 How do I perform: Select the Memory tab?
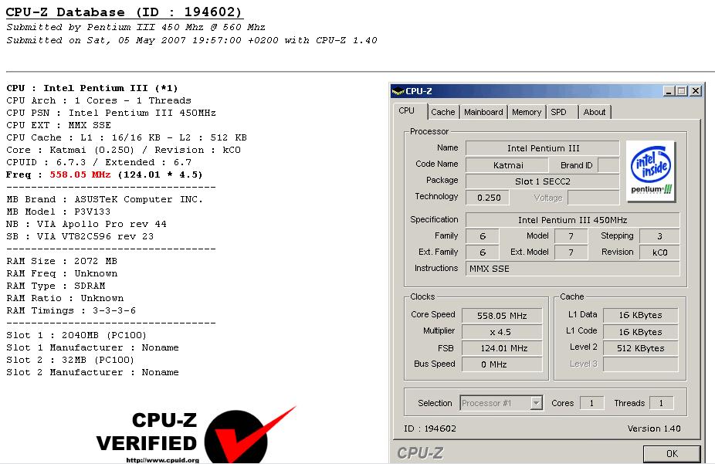click(x=527, y=112)
